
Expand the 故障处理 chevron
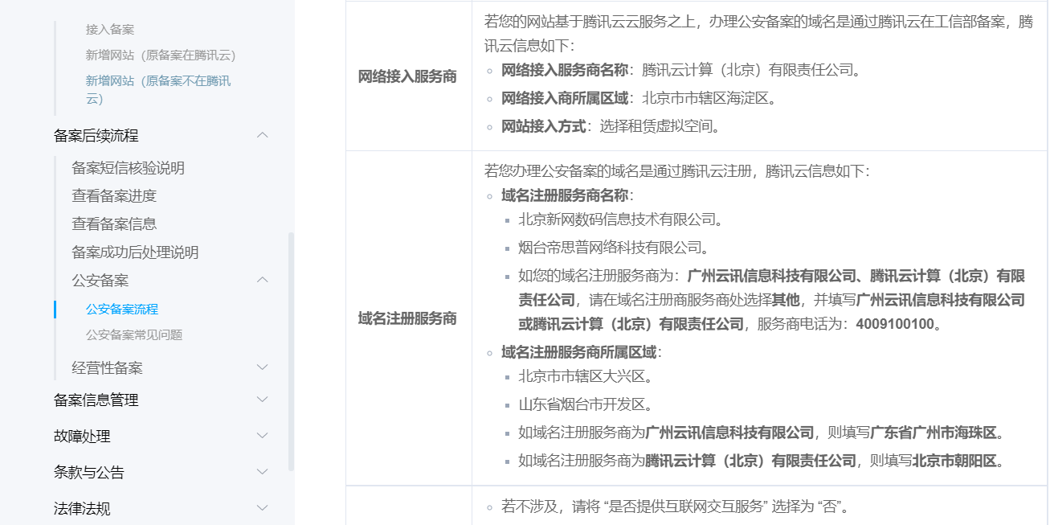tap(262, 436)
